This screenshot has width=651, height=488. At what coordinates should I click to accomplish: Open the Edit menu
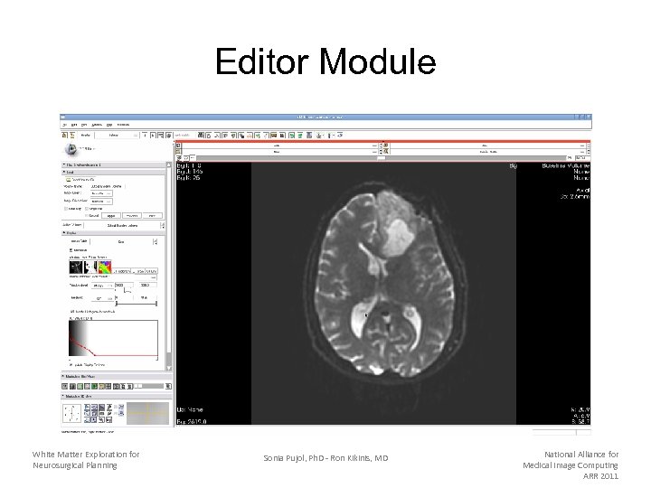click(x=74, y=125)
